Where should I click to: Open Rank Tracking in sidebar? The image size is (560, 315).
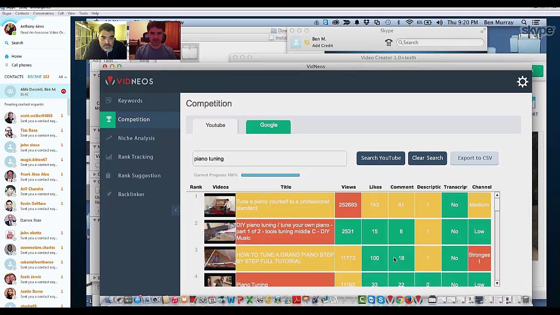pos(135,157)
